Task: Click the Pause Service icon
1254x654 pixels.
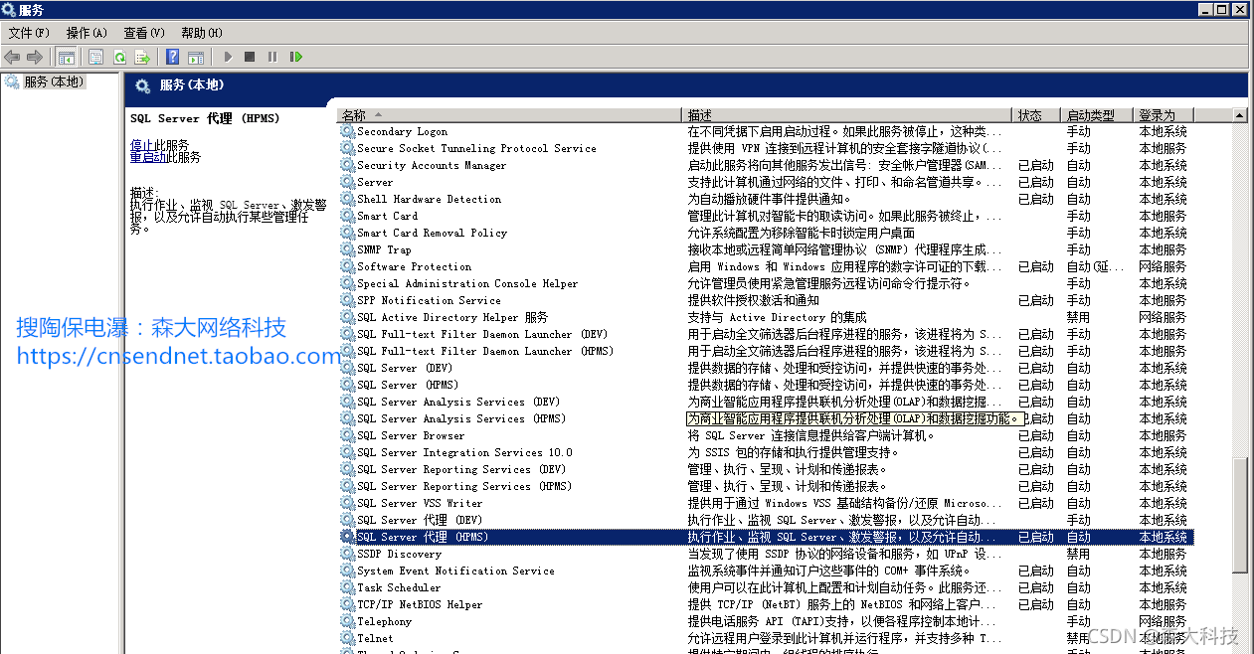Action: pyautogui.click(x=272, y=58)
